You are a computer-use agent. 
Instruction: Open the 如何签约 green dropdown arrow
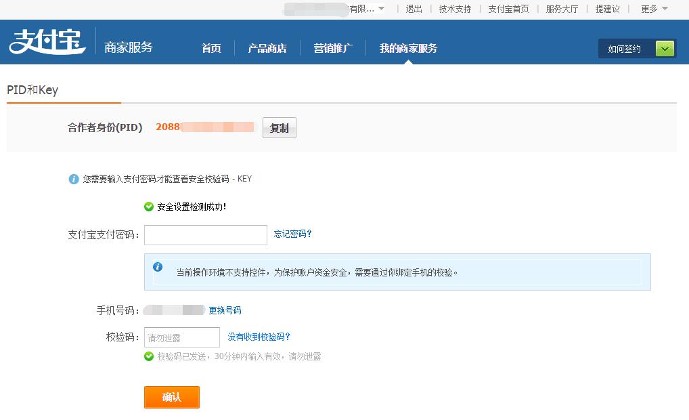[x=665, y=49]
